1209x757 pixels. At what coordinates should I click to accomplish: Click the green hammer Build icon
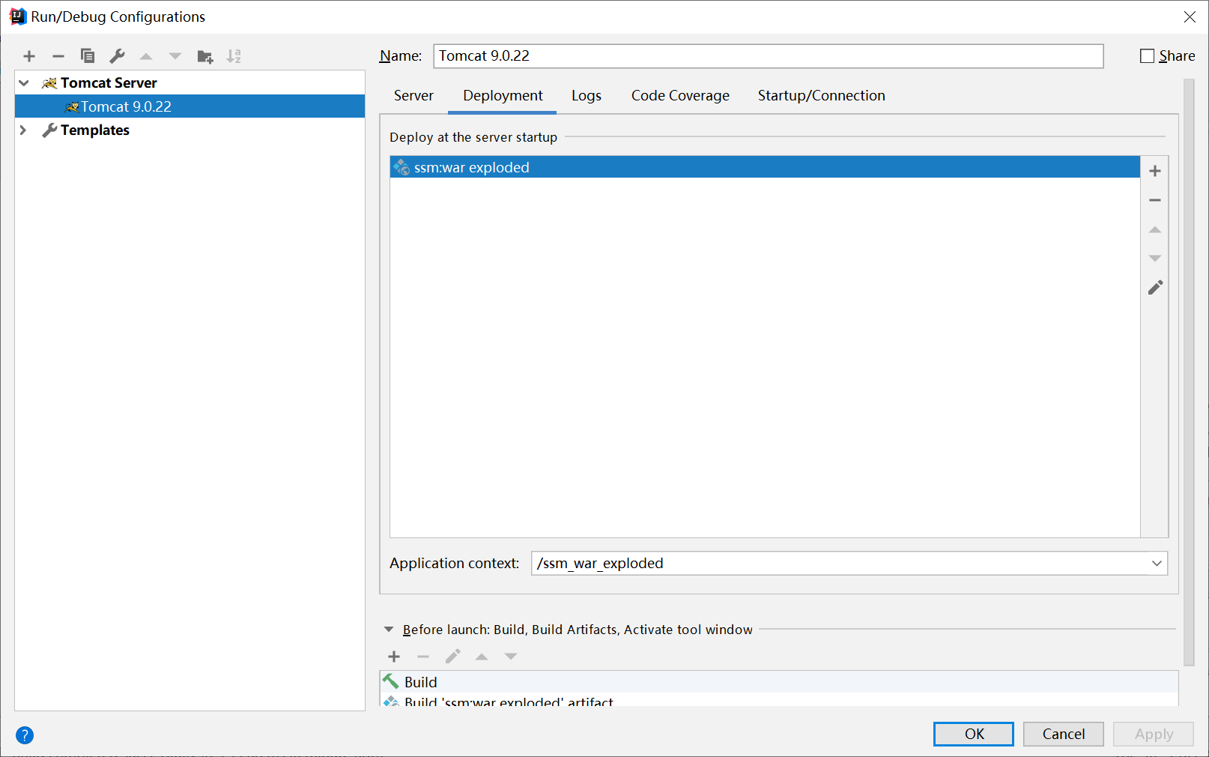[x=391, y=681]
